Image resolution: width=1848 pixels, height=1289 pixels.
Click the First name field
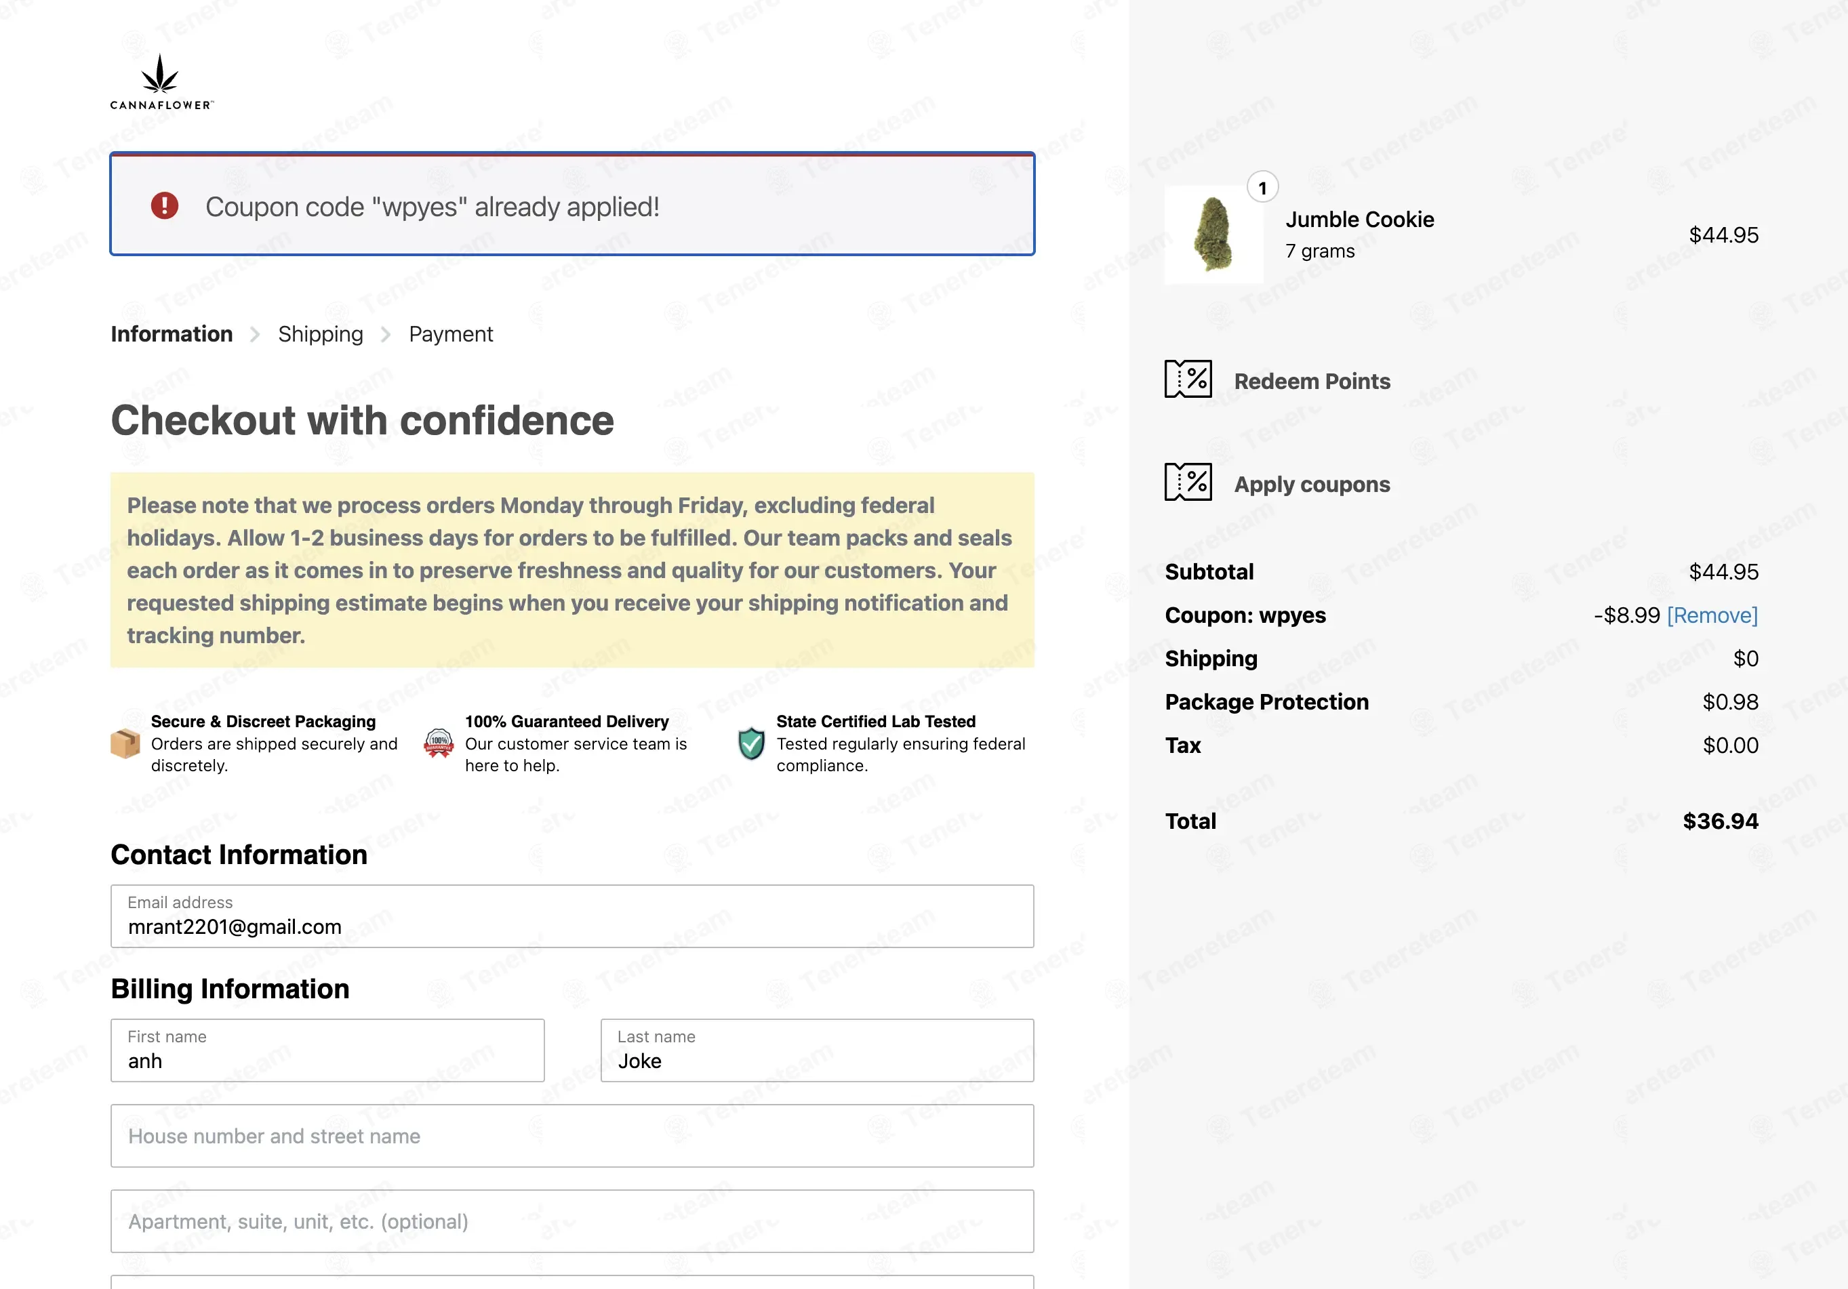[x=327, y=1051]
